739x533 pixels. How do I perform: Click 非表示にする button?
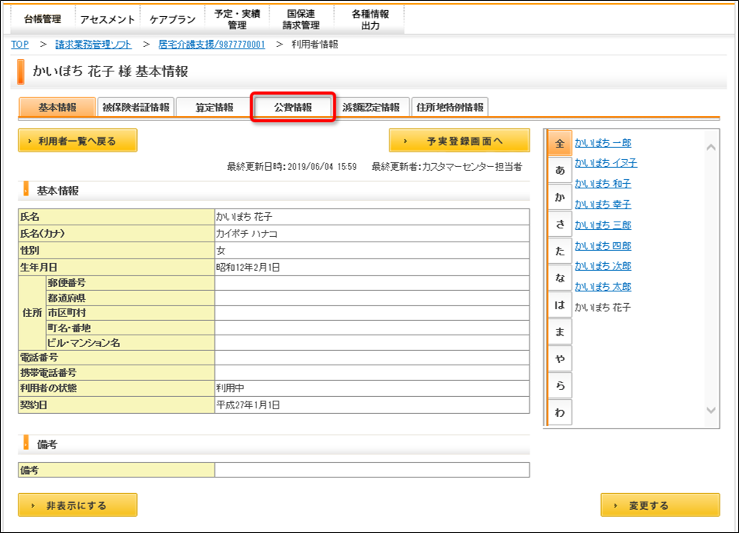(78, 505)
